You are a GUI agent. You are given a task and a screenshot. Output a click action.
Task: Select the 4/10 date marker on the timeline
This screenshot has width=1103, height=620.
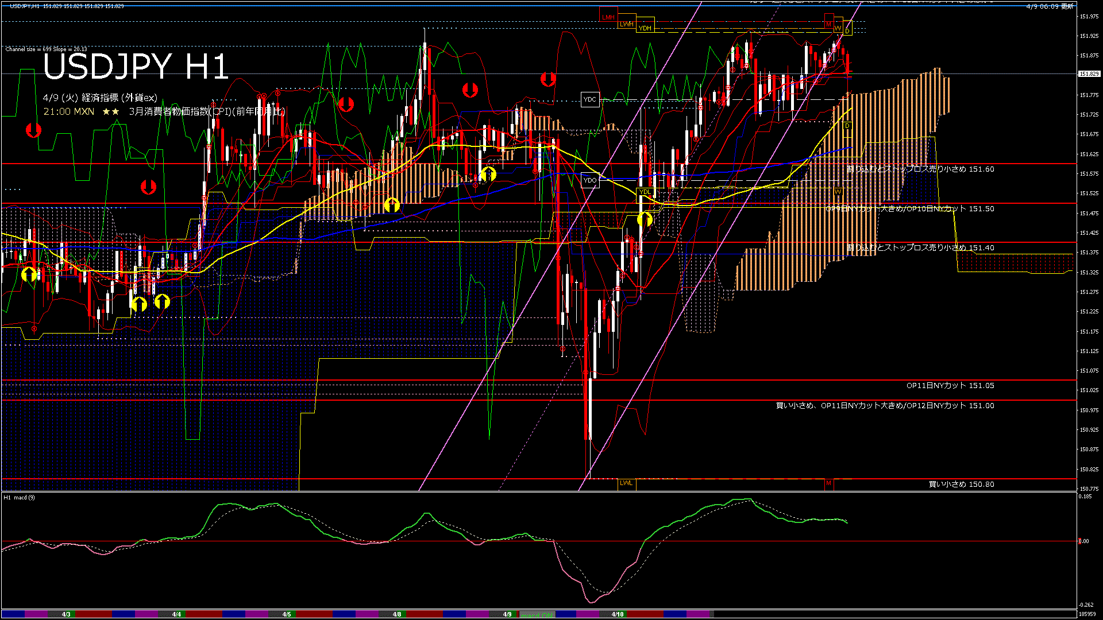[618, 614]
